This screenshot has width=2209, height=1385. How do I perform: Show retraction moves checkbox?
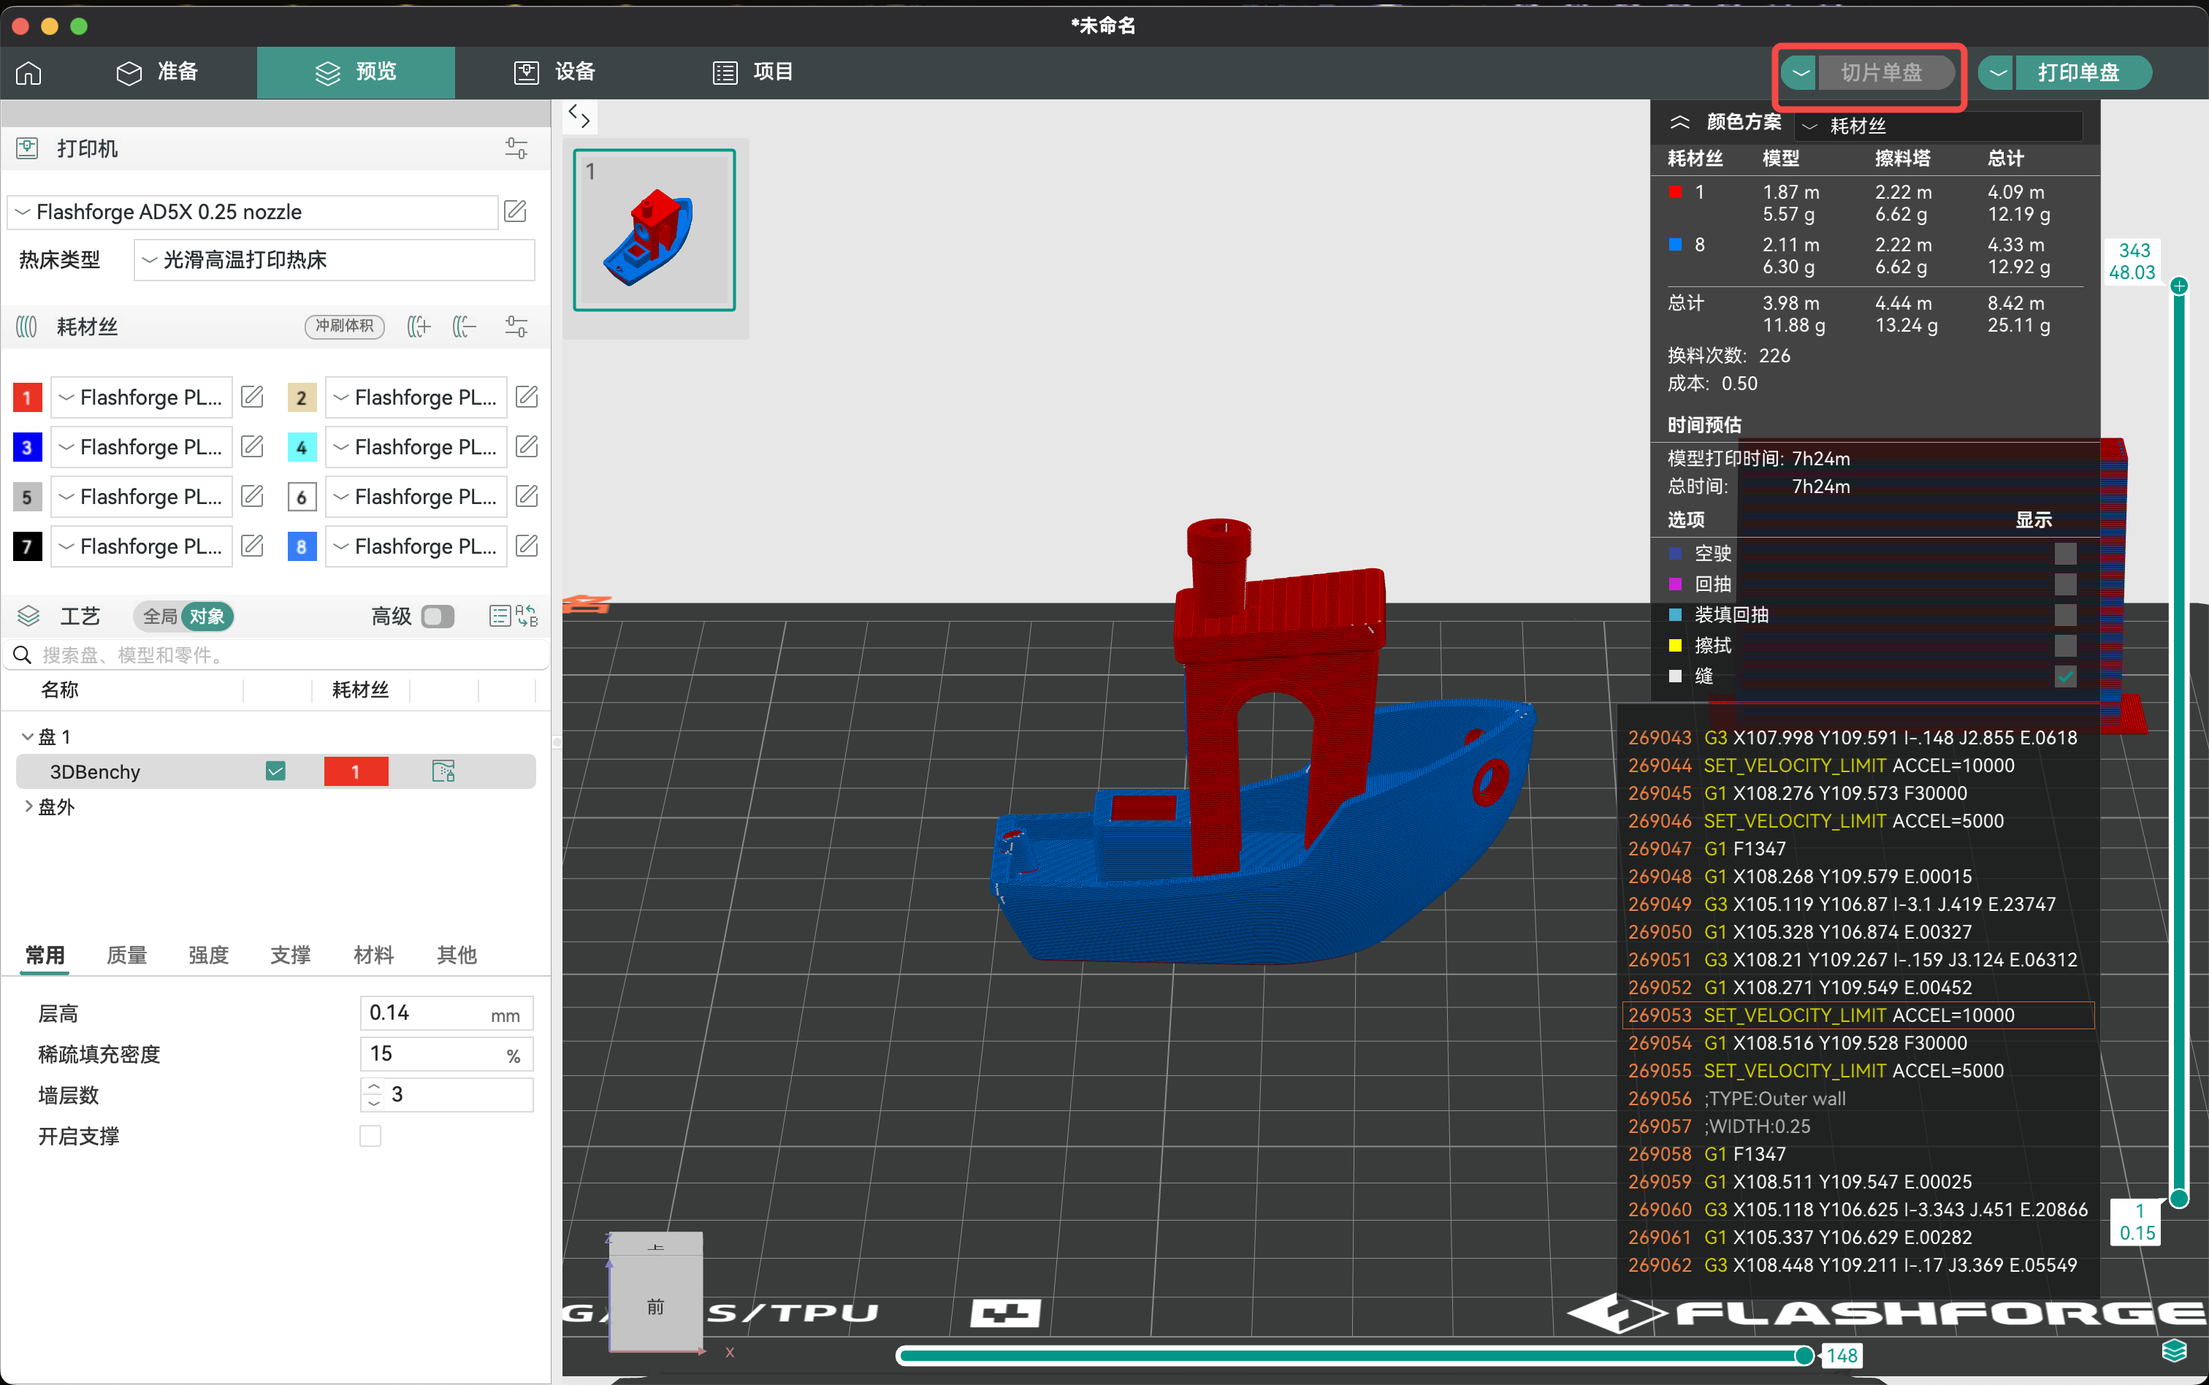(2065, 584)
